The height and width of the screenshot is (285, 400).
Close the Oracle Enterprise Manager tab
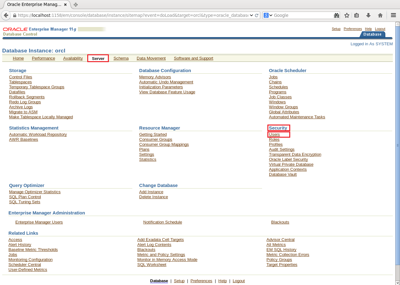tap(65, 5)
